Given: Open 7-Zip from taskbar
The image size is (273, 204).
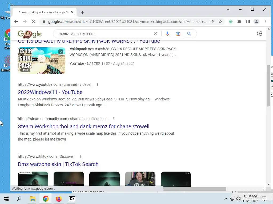Looking at the screenshot, I should 72,199.
